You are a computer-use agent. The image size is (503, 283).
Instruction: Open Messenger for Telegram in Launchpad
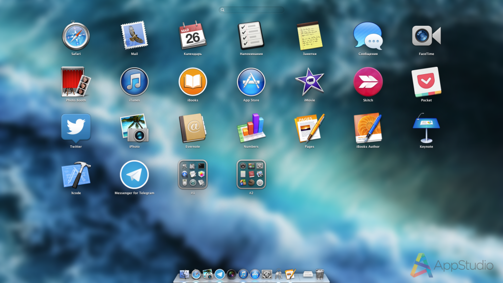point(134,174)
